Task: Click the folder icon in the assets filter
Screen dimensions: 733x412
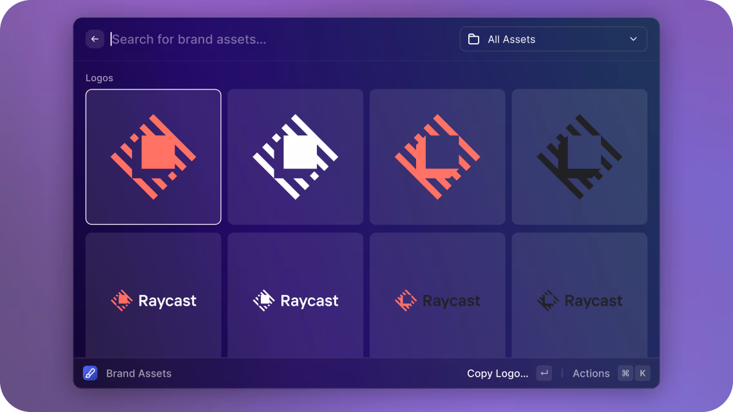Action: [473, 39]
